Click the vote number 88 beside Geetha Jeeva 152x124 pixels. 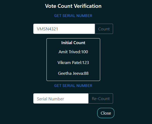[x=86, y=73]
